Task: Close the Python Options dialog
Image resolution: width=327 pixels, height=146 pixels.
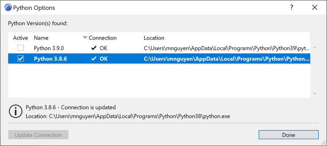Action: point(315,8)
